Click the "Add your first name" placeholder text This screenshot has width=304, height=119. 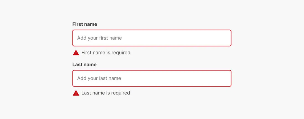coord(99,38)
